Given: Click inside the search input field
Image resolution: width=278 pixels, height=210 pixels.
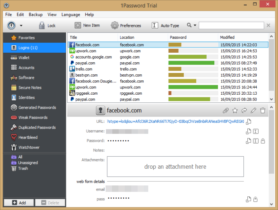Looking at the screenshot, I should point(231,25).
